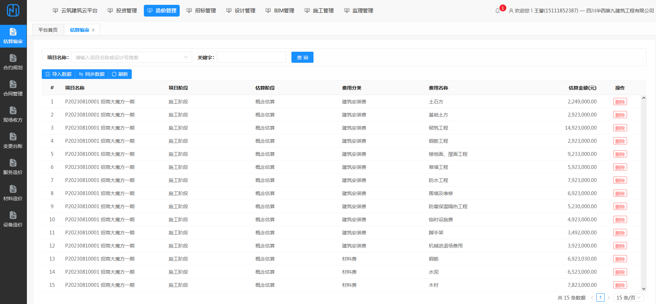Delete the 围墙及维修 row
Screen dimensions: 656x304
point(620,193)
